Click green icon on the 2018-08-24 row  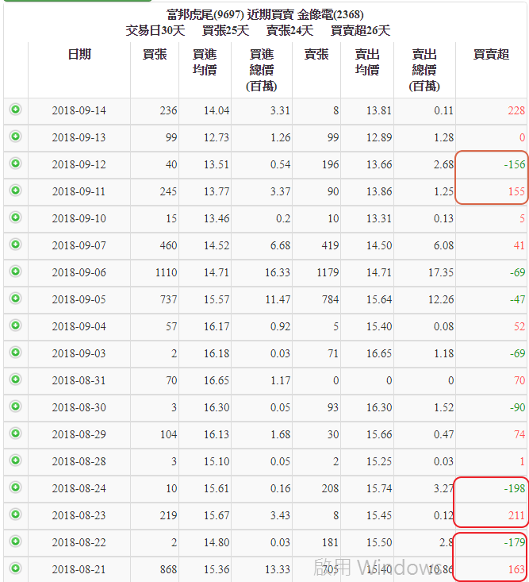pos(15,488)
